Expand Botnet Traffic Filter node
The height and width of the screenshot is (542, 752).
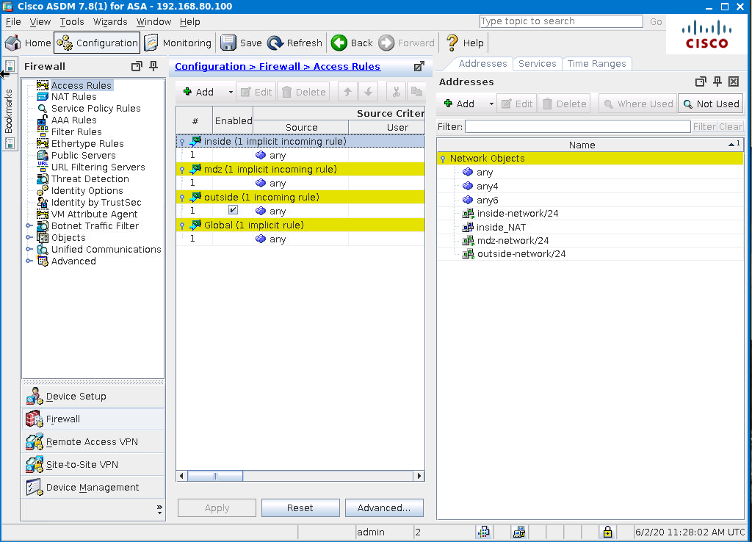(29, 225)
